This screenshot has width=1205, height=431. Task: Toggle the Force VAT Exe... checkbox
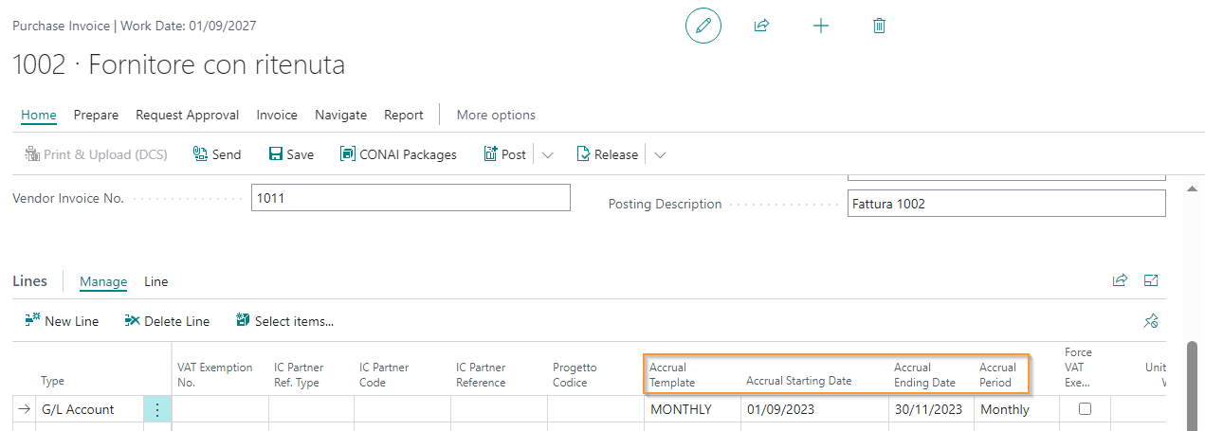[x=1086, y=409]
